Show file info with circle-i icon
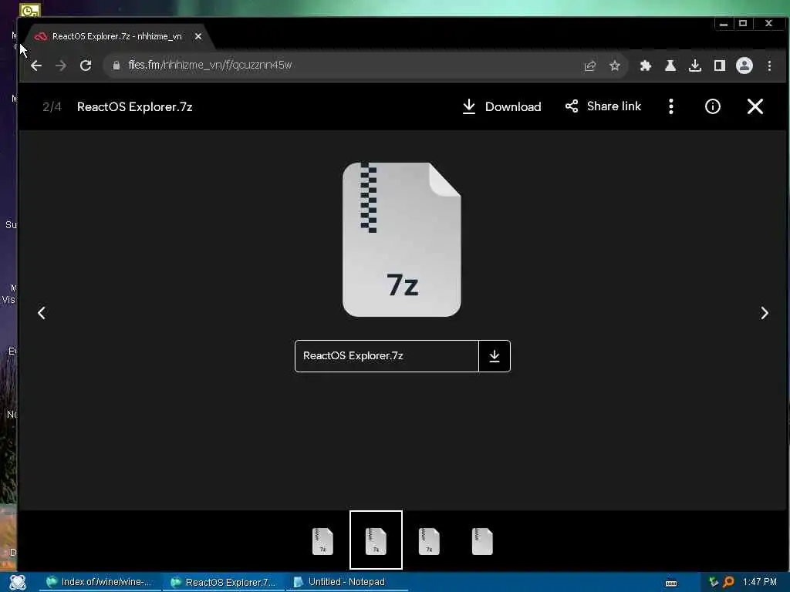The height and width of the screenshot is (592, 790). pyautogui.click(x=712, y=106)
